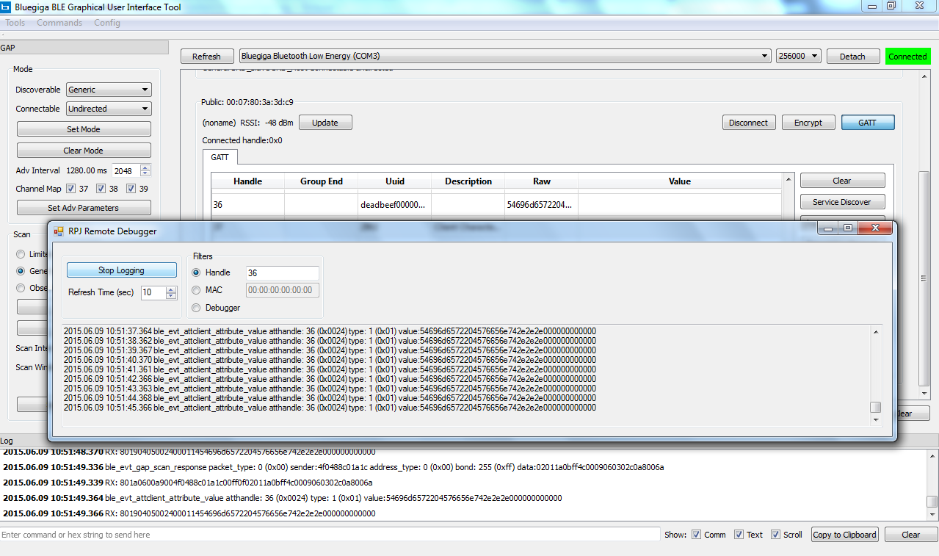Select the Debugger filter radio button
Image resolution: width=939 pixels, height=556 pixels.
click(196, 308)
